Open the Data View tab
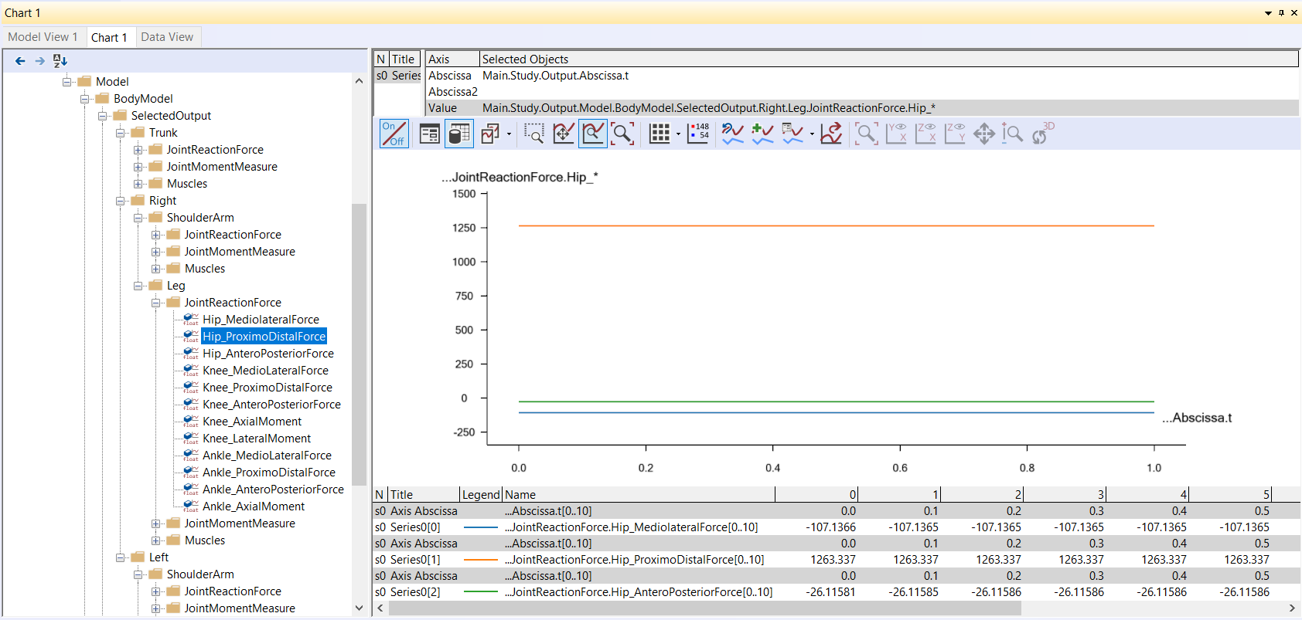The width and height of the screenshot is (1302, 620). pyautogui.click(x=167, y=37)
